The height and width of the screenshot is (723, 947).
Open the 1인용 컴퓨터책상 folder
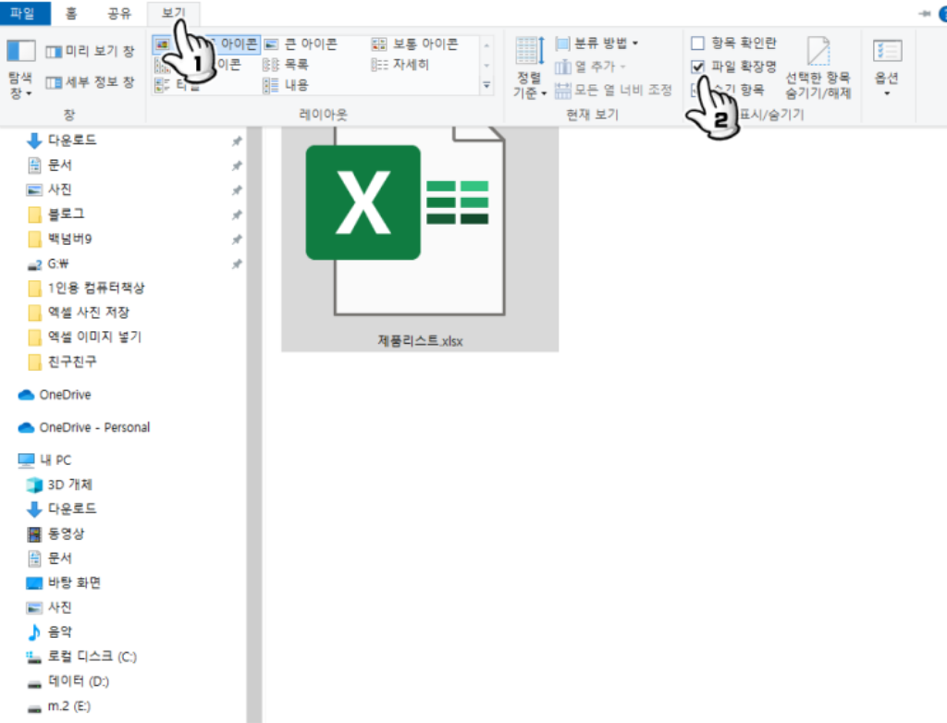pos(86,288)
